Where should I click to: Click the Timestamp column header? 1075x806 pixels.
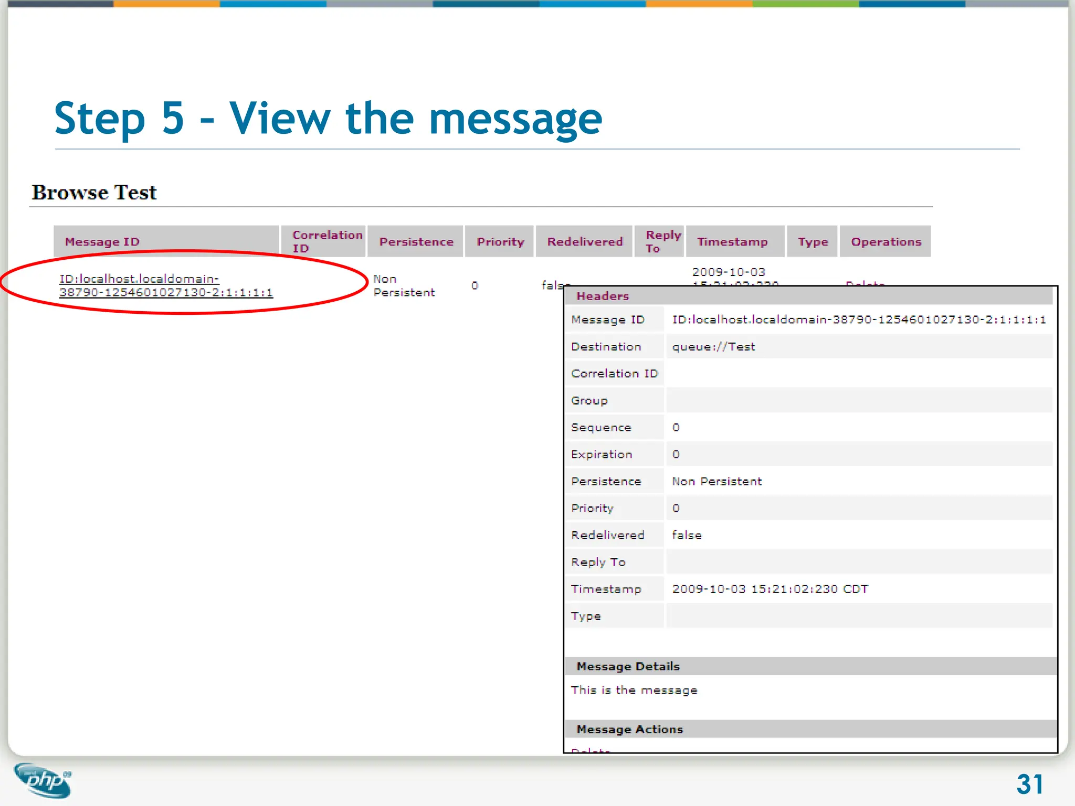point(735,241)
